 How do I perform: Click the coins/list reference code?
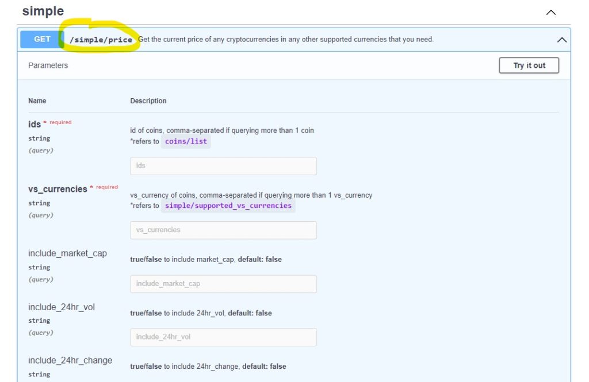point(186,141)
